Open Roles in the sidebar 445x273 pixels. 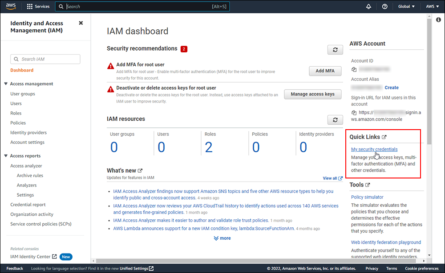pos(16,113)
